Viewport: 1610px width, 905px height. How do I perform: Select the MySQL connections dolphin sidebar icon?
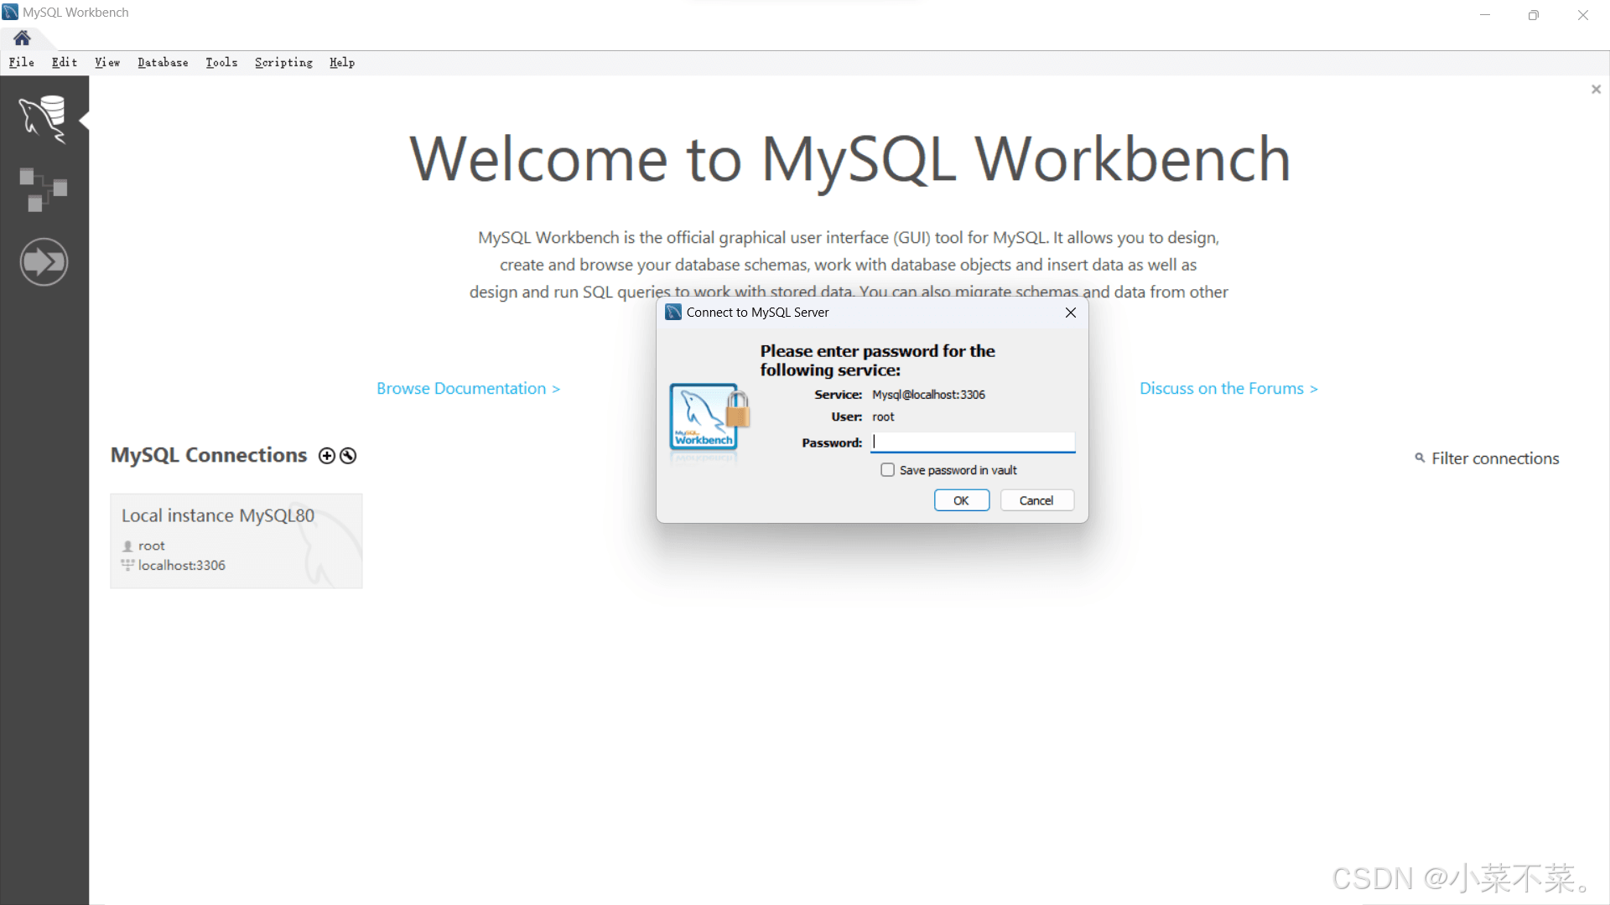pyautogui.click(x=43, y=118)
